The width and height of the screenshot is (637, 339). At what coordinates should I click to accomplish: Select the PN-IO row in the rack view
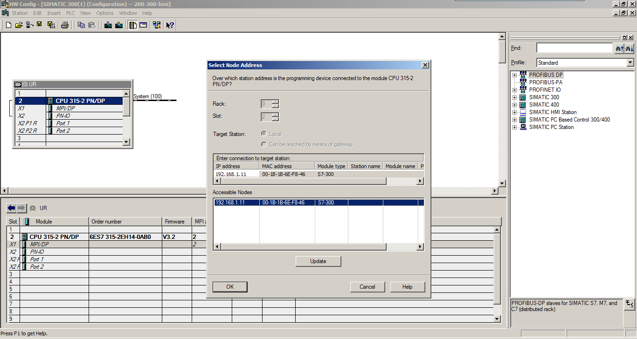click(69, 116)
